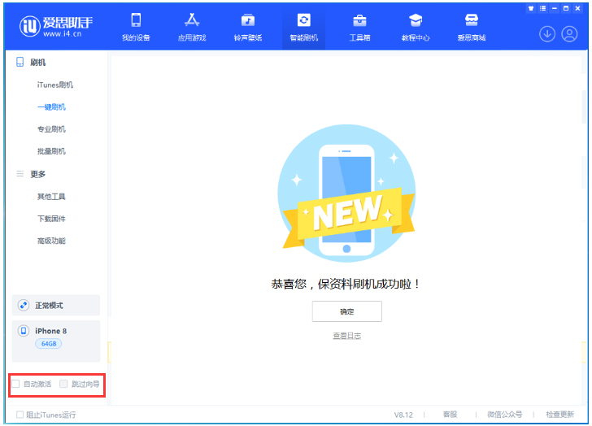Minimize the 爱思助手 window
This screenshot has height=426, width=592.
coord(555,8)
